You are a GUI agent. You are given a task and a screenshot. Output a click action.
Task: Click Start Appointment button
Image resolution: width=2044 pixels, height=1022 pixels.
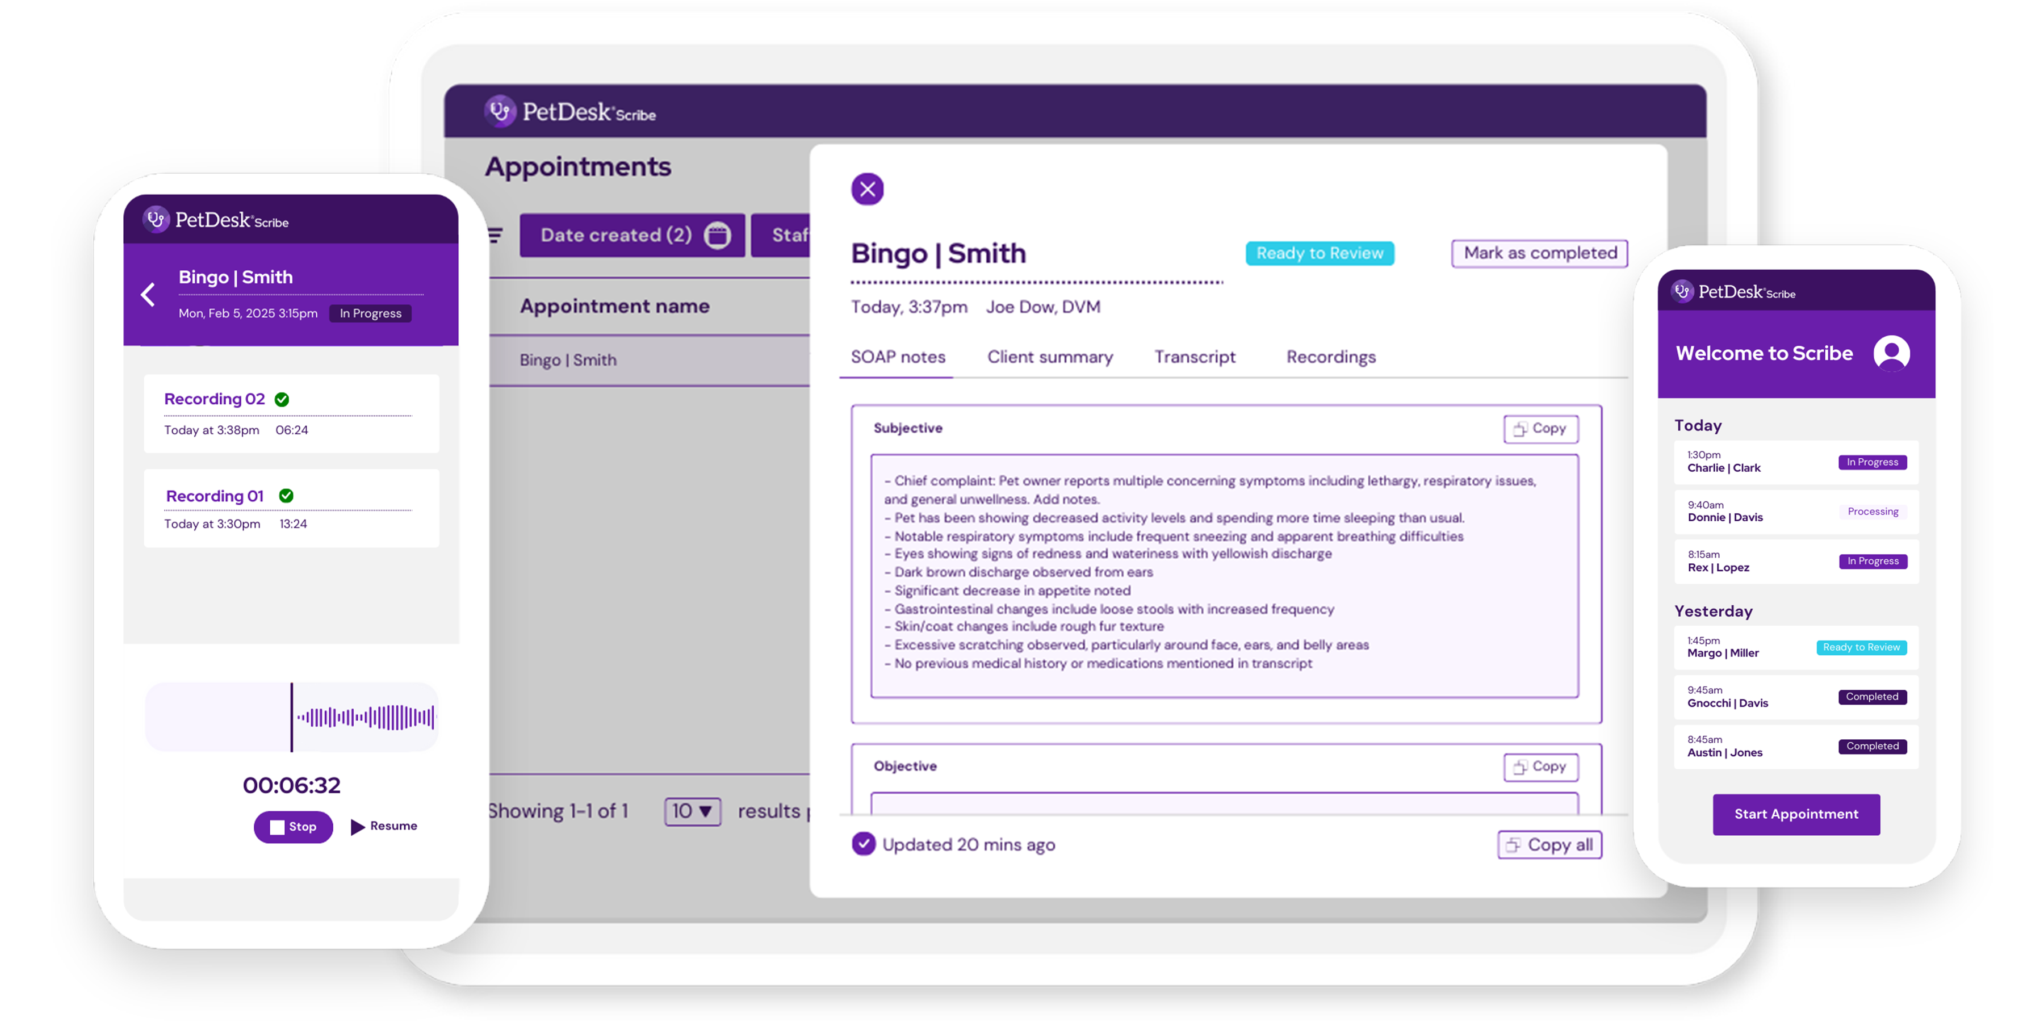pyautogui.click(x=1796, y=814)
